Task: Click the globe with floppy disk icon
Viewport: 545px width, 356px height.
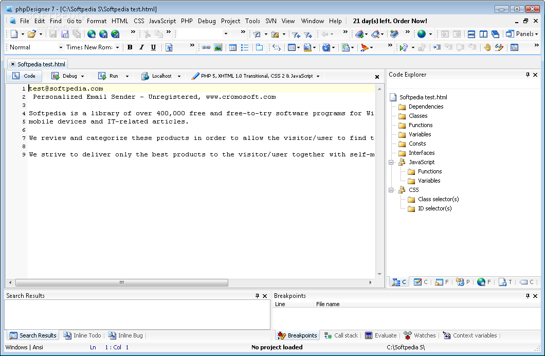Action: point(103,34)
